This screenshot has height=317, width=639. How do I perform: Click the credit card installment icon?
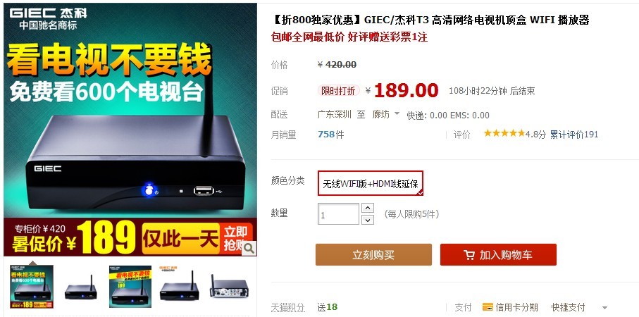coord(488,307)
